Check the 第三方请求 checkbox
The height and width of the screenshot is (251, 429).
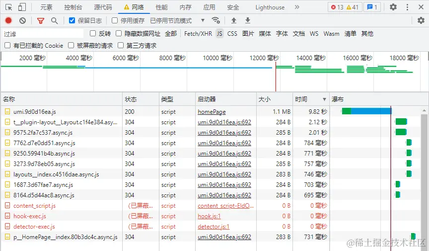121,45
